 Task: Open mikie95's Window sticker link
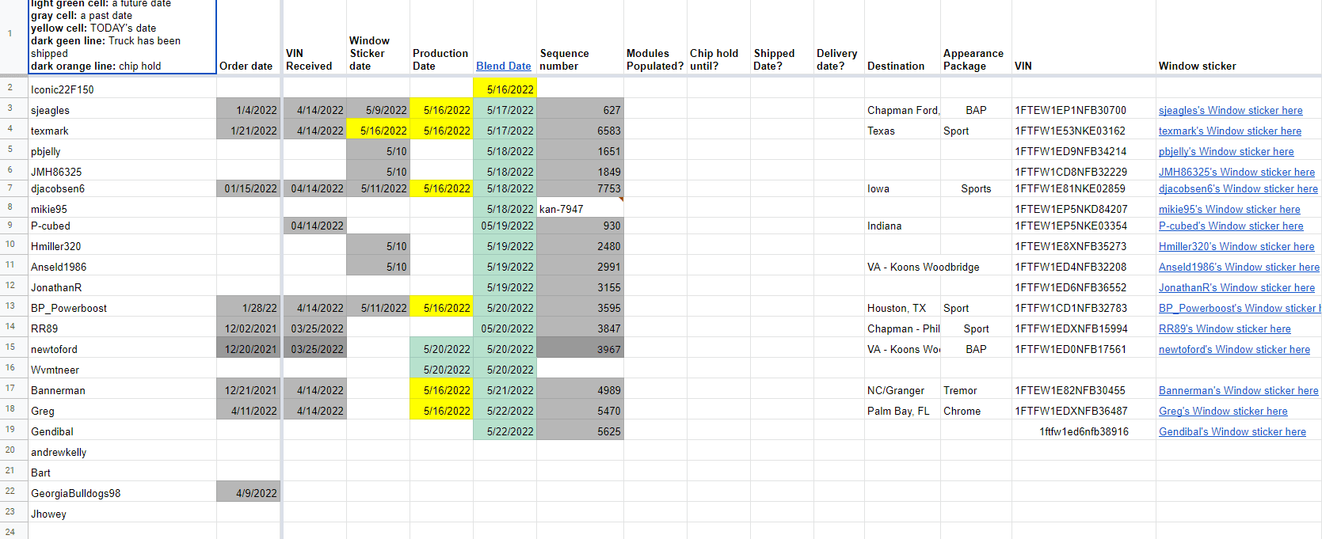tap(1229, 210)
